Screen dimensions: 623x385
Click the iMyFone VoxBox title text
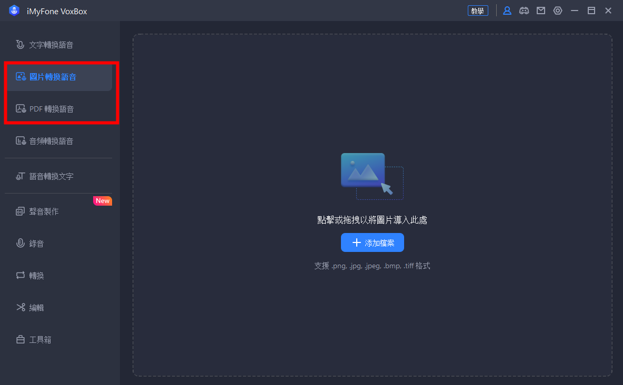click(57, 11)
